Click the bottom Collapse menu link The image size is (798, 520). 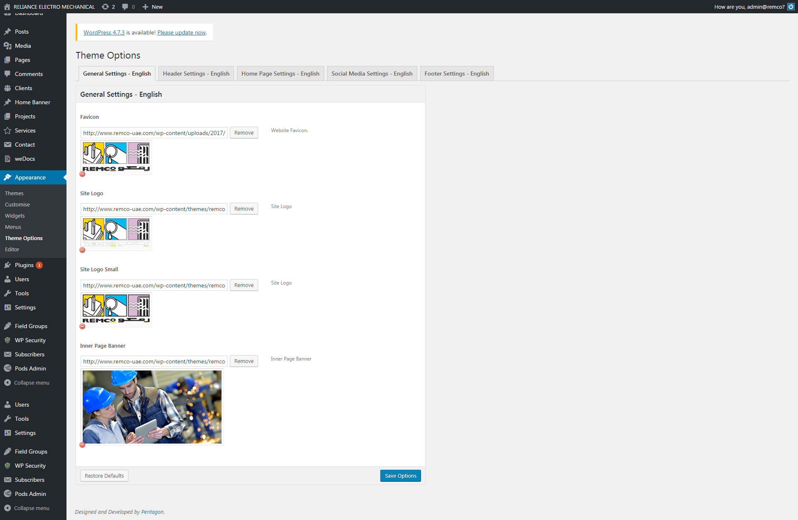pyautogui.click(x=32, y=508)
